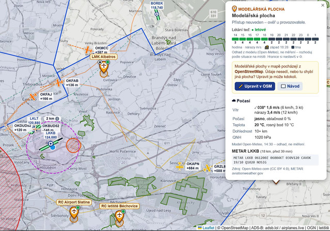Select the hour 22 dark forecast bar
330x231 pixels.
coord(293,39)
